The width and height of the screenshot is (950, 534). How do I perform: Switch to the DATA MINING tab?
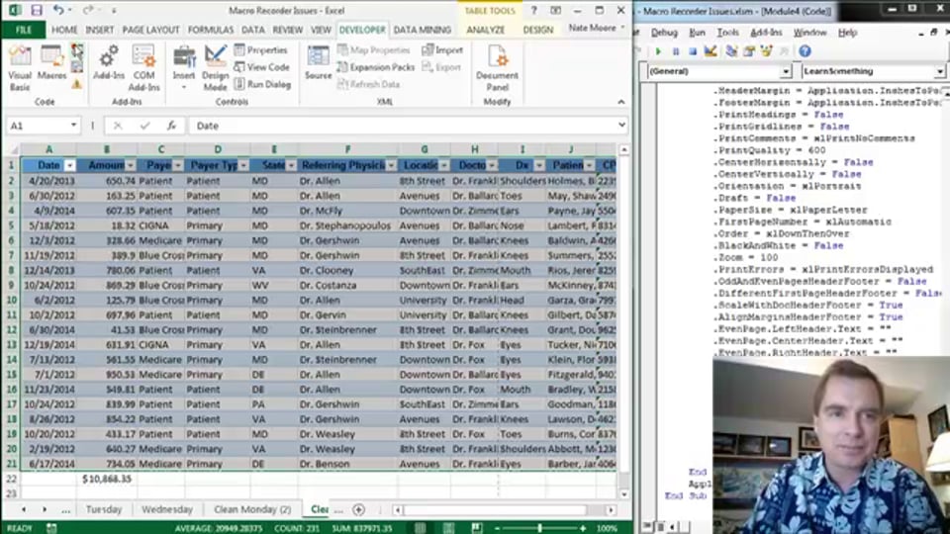coord(423,30)
